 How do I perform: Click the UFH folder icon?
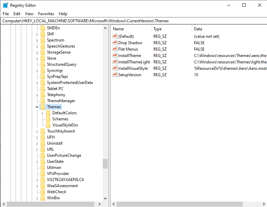coord(43,137)
